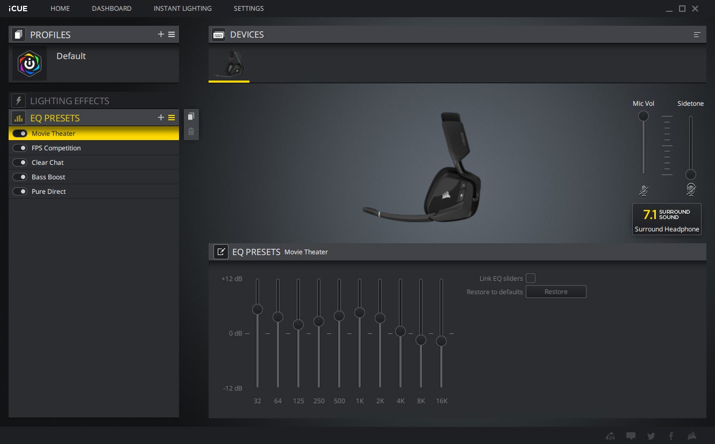Open Instant Lighting menu

[x=183, y=9]
